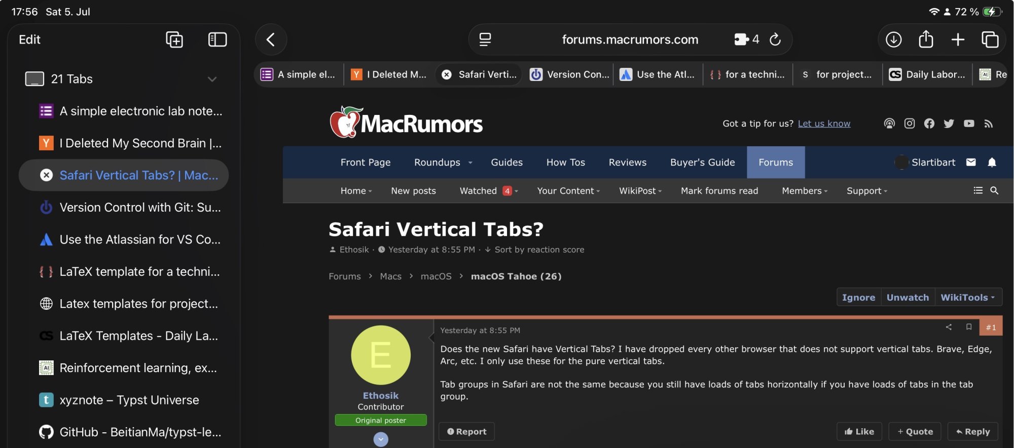The height and width of the screenshot is (448, 1014).
Task: Click Mark forums read
Action: pos(719,191)
